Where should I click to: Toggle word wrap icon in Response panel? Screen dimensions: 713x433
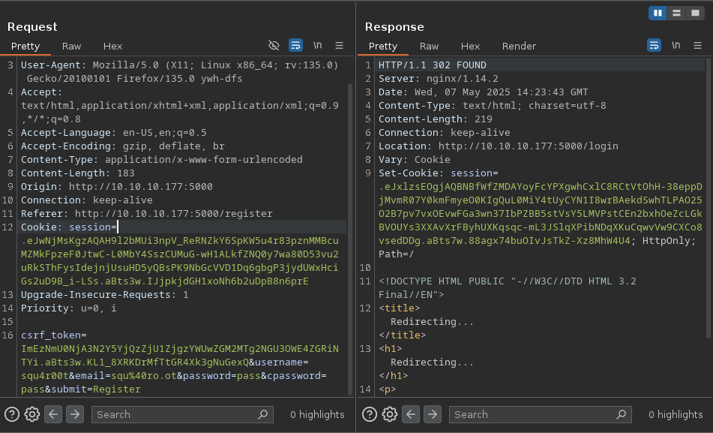(654, 46)
